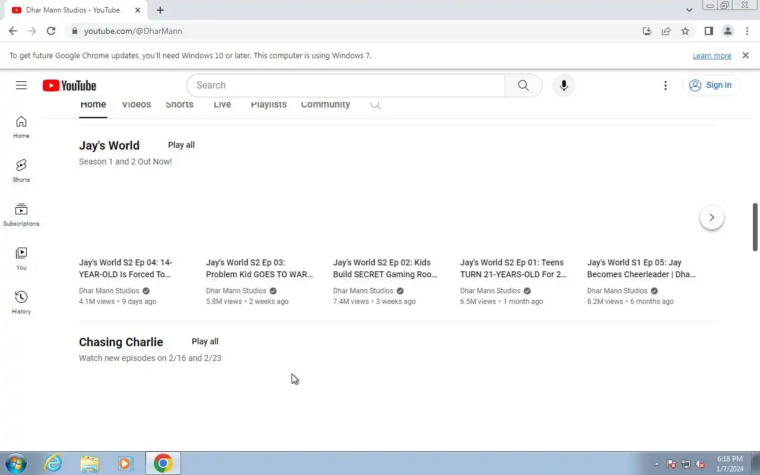Viewport: 760px width, 475px height.
Task: Open Shorts in the sidebar
Action: 21,171
